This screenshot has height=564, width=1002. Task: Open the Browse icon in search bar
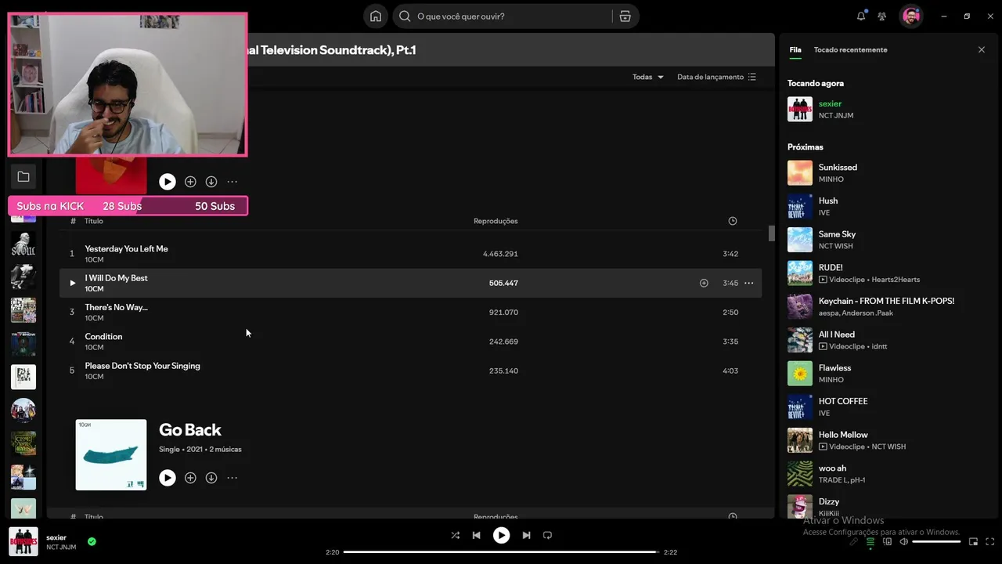click(x=625, y=16)
